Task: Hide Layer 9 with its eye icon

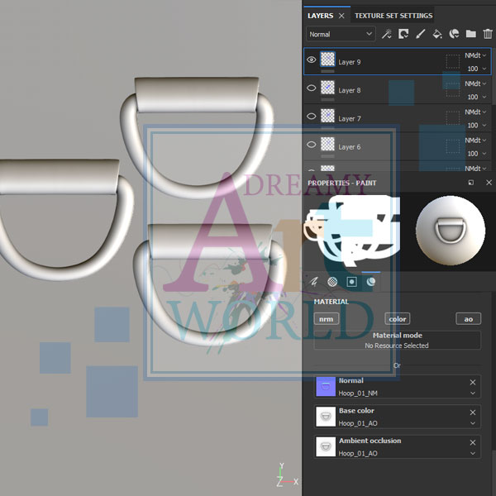Action: (312, 60)
